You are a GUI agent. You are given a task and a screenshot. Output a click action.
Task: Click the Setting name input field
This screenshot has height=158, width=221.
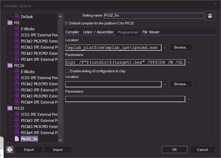pyautogui.click(x=154, y=16)
